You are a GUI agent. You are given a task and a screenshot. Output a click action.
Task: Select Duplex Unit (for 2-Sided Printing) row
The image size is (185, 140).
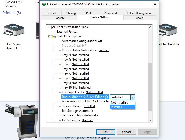[85, 97]
